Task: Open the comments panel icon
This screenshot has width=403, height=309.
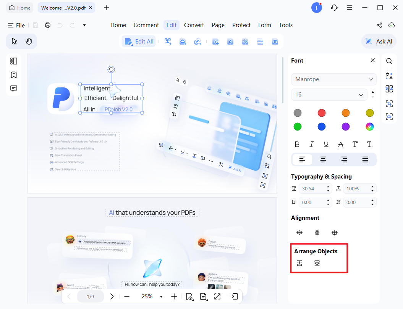Action: coord(14,89)
